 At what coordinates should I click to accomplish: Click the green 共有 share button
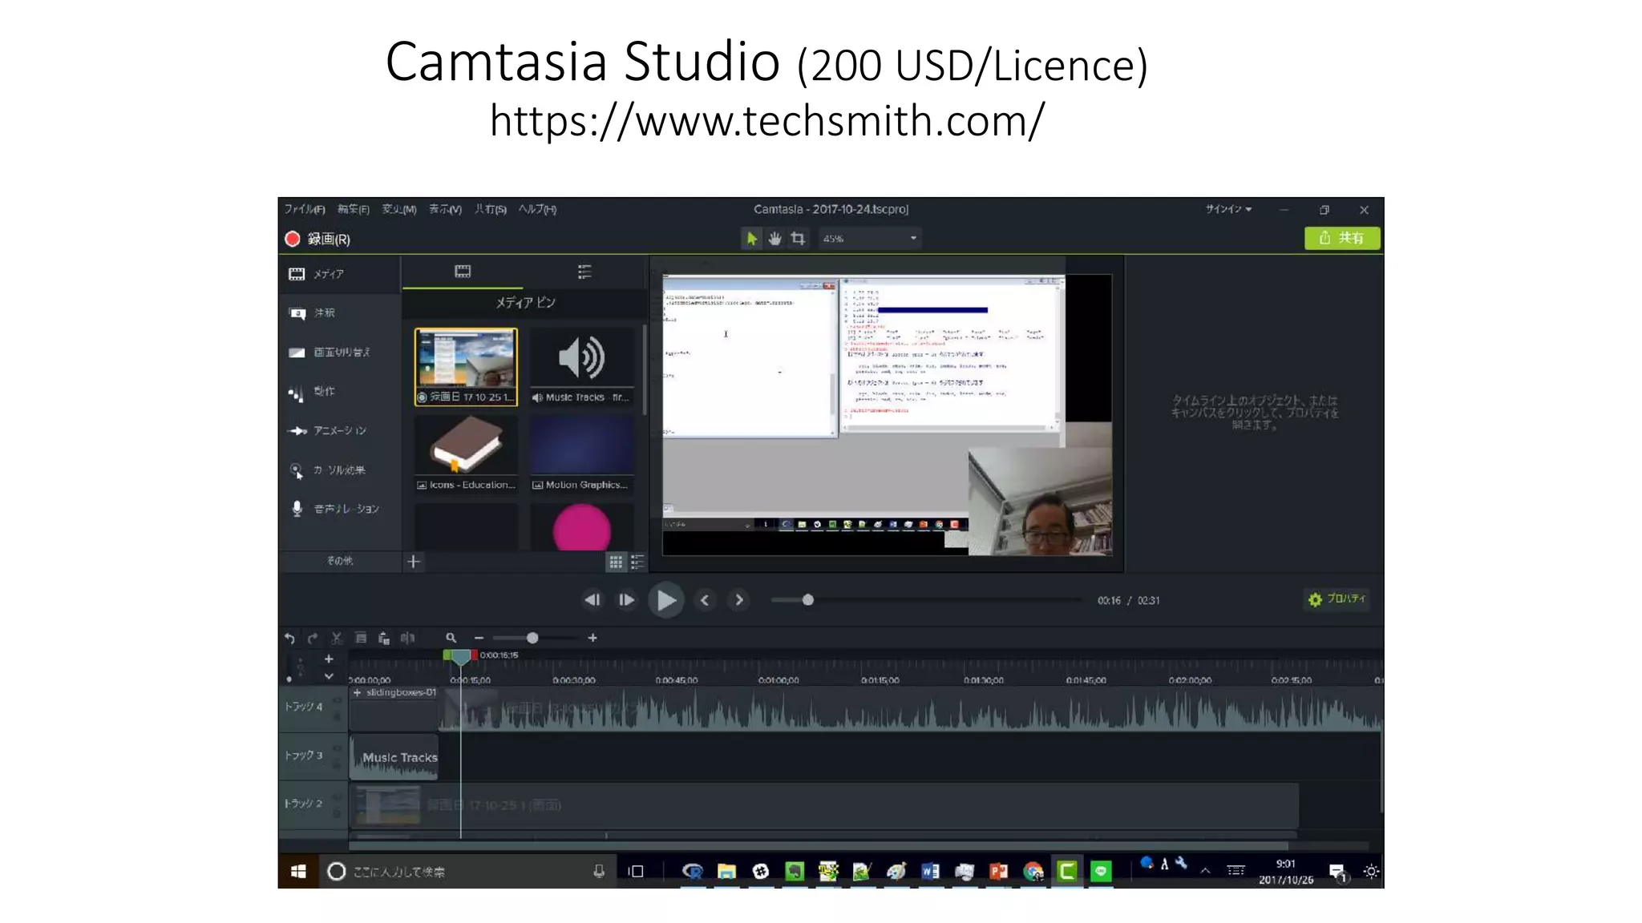pyautogui.click(x=1342, y=238)
